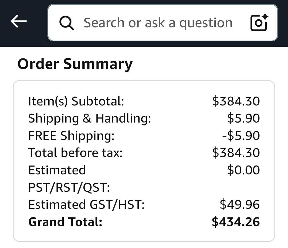The height and width of the screenshot is (248, 288).
Task: Select the Order Summary heading
Action: (75, 64)
